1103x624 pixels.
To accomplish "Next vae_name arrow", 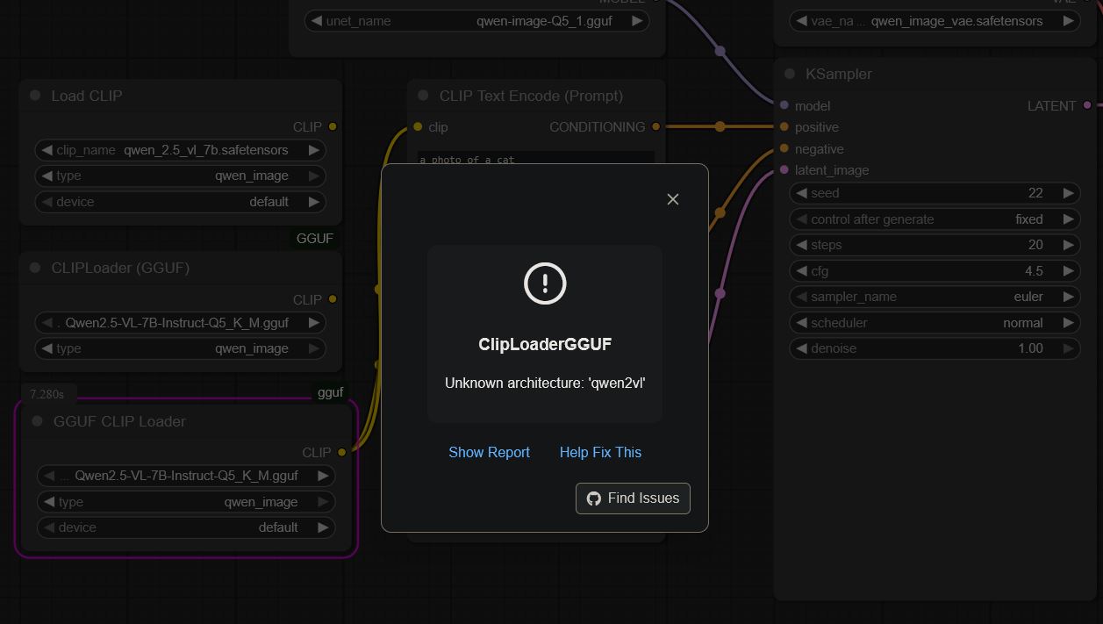I will coord(1068,21).
